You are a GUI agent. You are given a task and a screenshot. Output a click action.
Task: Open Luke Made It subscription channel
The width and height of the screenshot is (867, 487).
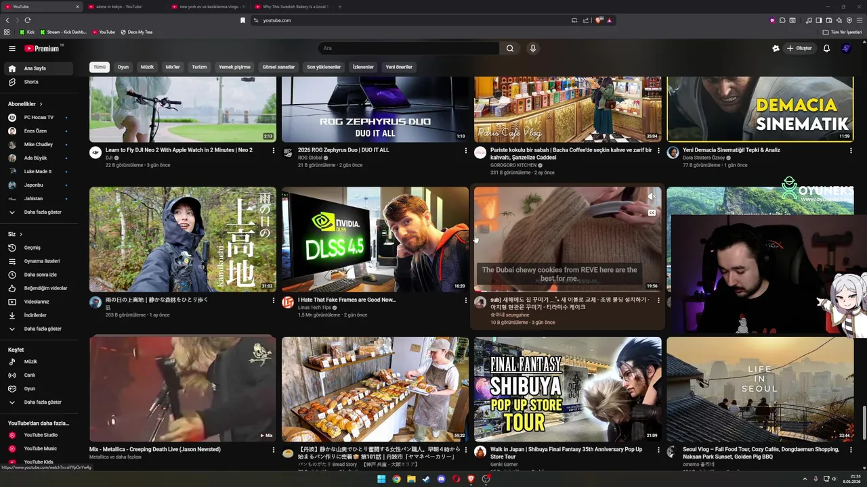click(x=38, y=172)
